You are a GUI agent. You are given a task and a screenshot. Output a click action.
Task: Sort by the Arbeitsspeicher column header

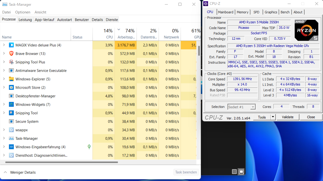(x=126, y=34)
